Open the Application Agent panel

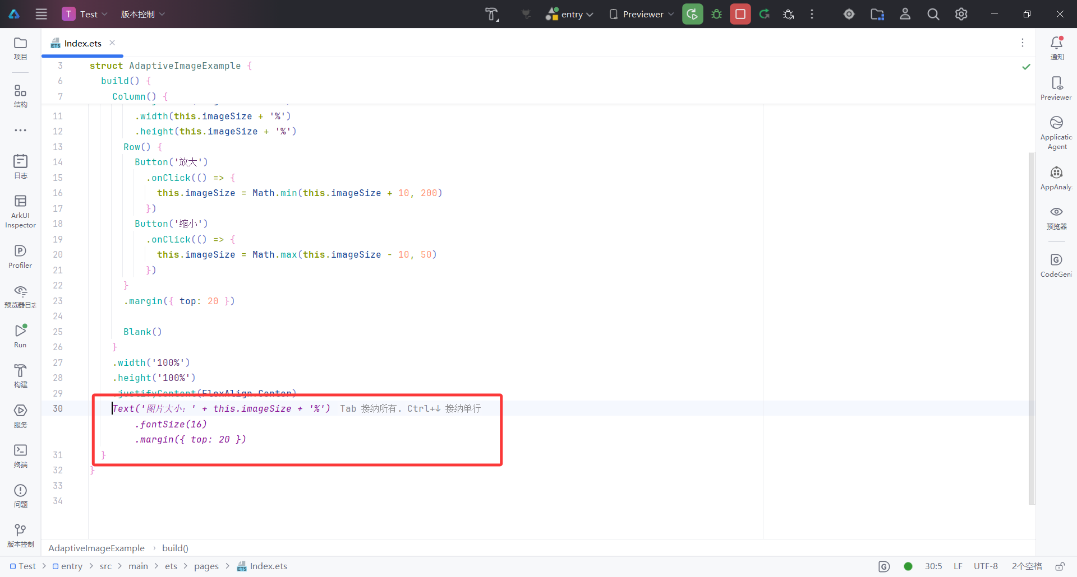click(x=1057, y=133)
